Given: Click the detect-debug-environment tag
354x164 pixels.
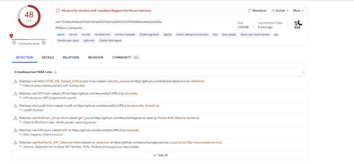Looking at the screenshot, I should (x=192, y=34).
